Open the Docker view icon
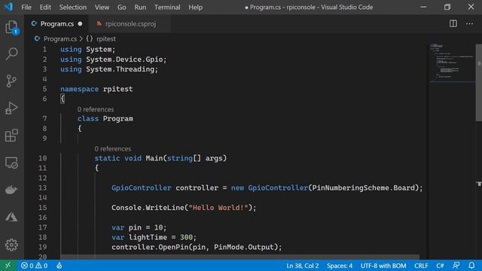 pyautogui.click(x=12, y=190)
